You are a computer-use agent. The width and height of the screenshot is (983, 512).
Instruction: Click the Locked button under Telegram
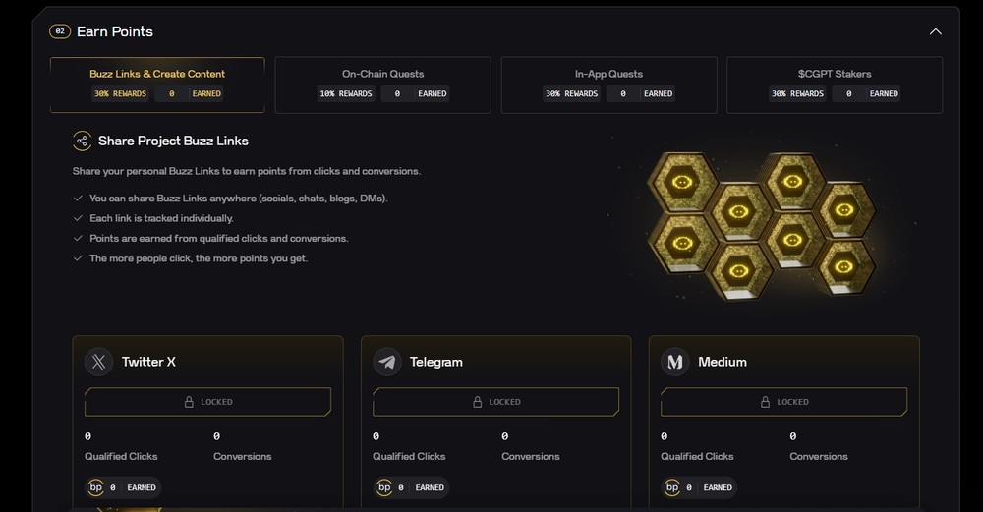click(495, 402)
